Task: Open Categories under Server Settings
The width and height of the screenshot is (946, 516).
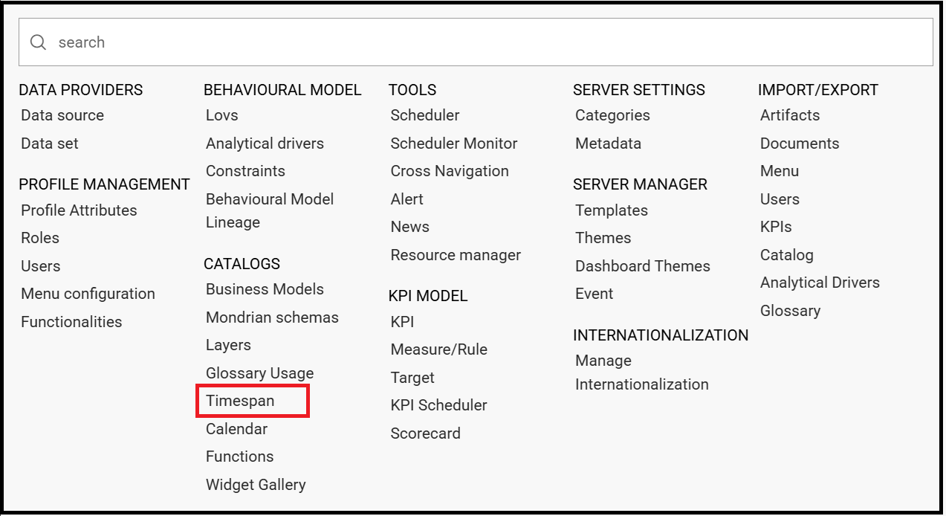Action: point(612,115)
